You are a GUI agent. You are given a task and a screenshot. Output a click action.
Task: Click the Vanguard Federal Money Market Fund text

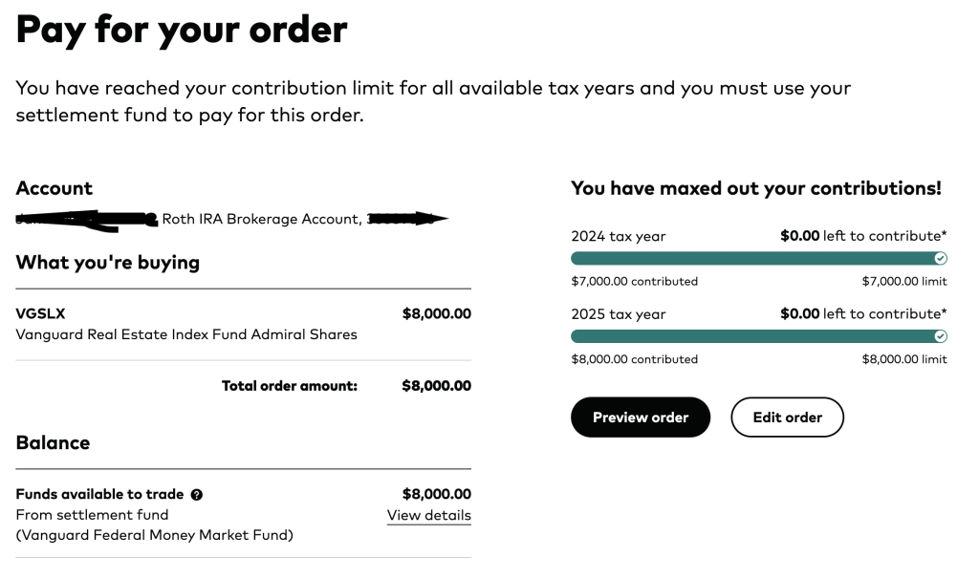point(154,535)
